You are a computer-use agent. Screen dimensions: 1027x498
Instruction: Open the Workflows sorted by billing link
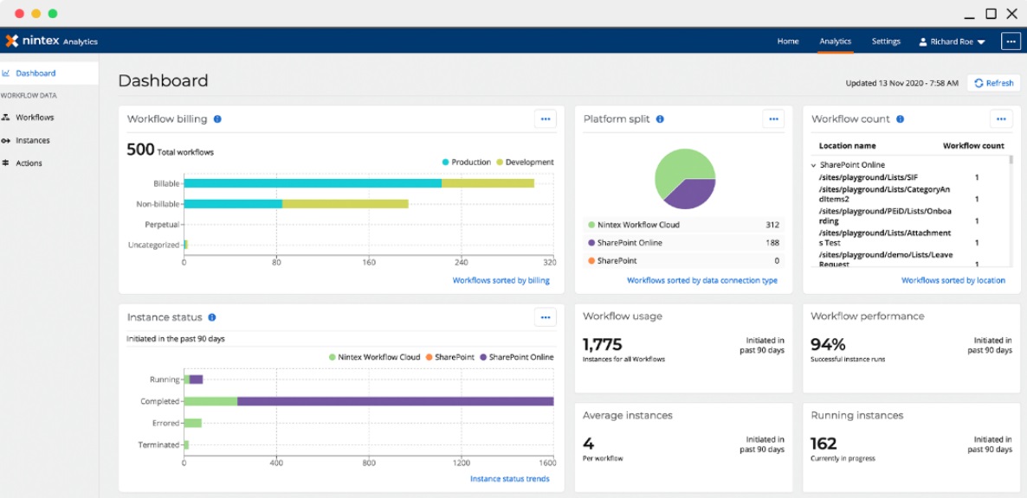(501, 280)
